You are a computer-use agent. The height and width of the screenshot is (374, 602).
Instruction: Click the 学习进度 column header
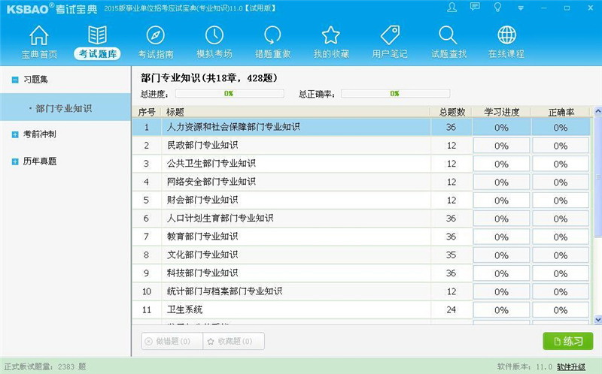[x=501, y=112]
